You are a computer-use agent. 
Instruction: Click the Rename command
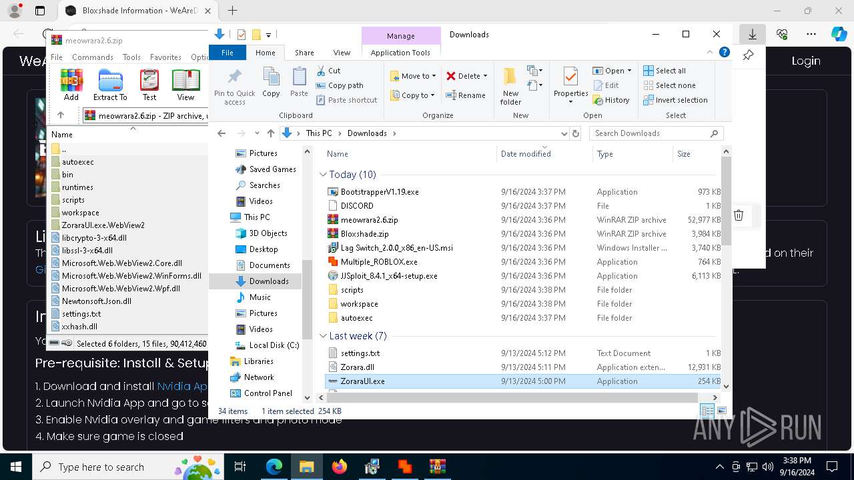tap(466, 95)
